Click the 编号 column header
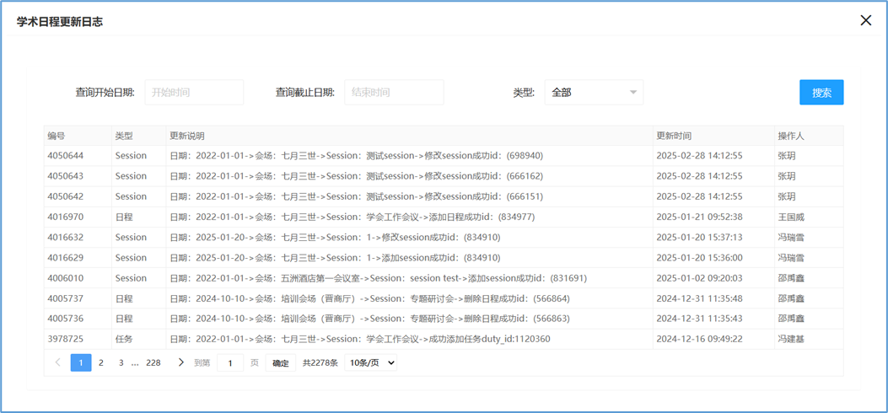Viewport: 888px width, 413px height. pyautogui.click(x=57, y=136)
